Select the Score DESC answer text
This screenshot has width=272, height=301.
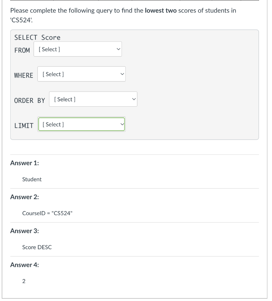pos(37,247)
